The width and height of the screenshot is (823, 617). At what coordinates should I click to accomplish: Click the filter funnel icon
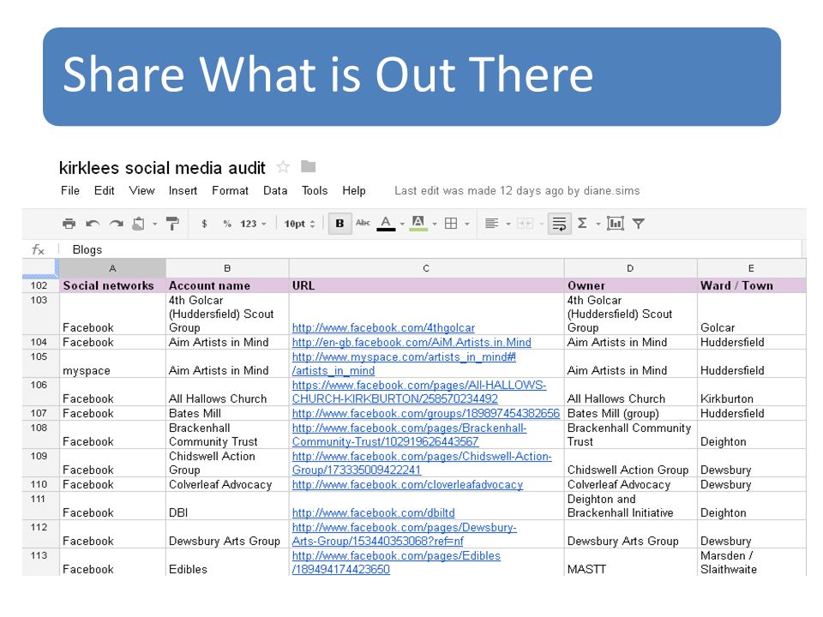(638, 224)
